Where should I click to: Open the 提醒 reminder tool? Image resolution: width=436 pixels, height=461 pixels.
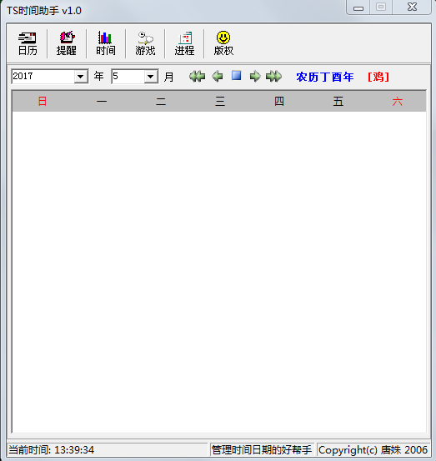(x=67, y=44)
